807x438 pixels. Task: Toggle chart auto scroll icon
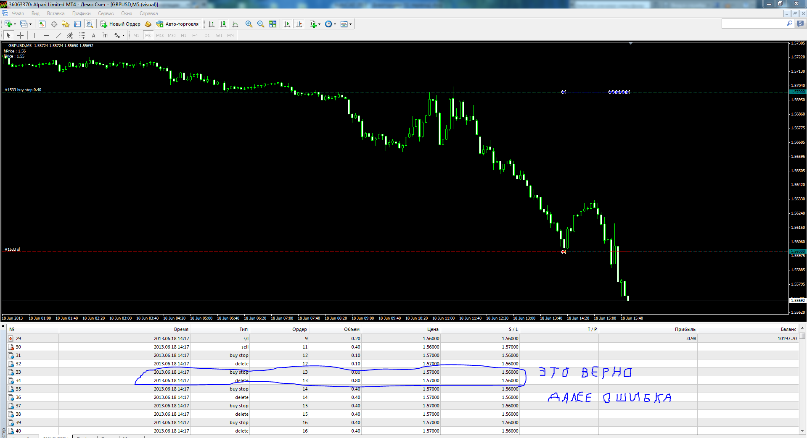tap(287, 24)
